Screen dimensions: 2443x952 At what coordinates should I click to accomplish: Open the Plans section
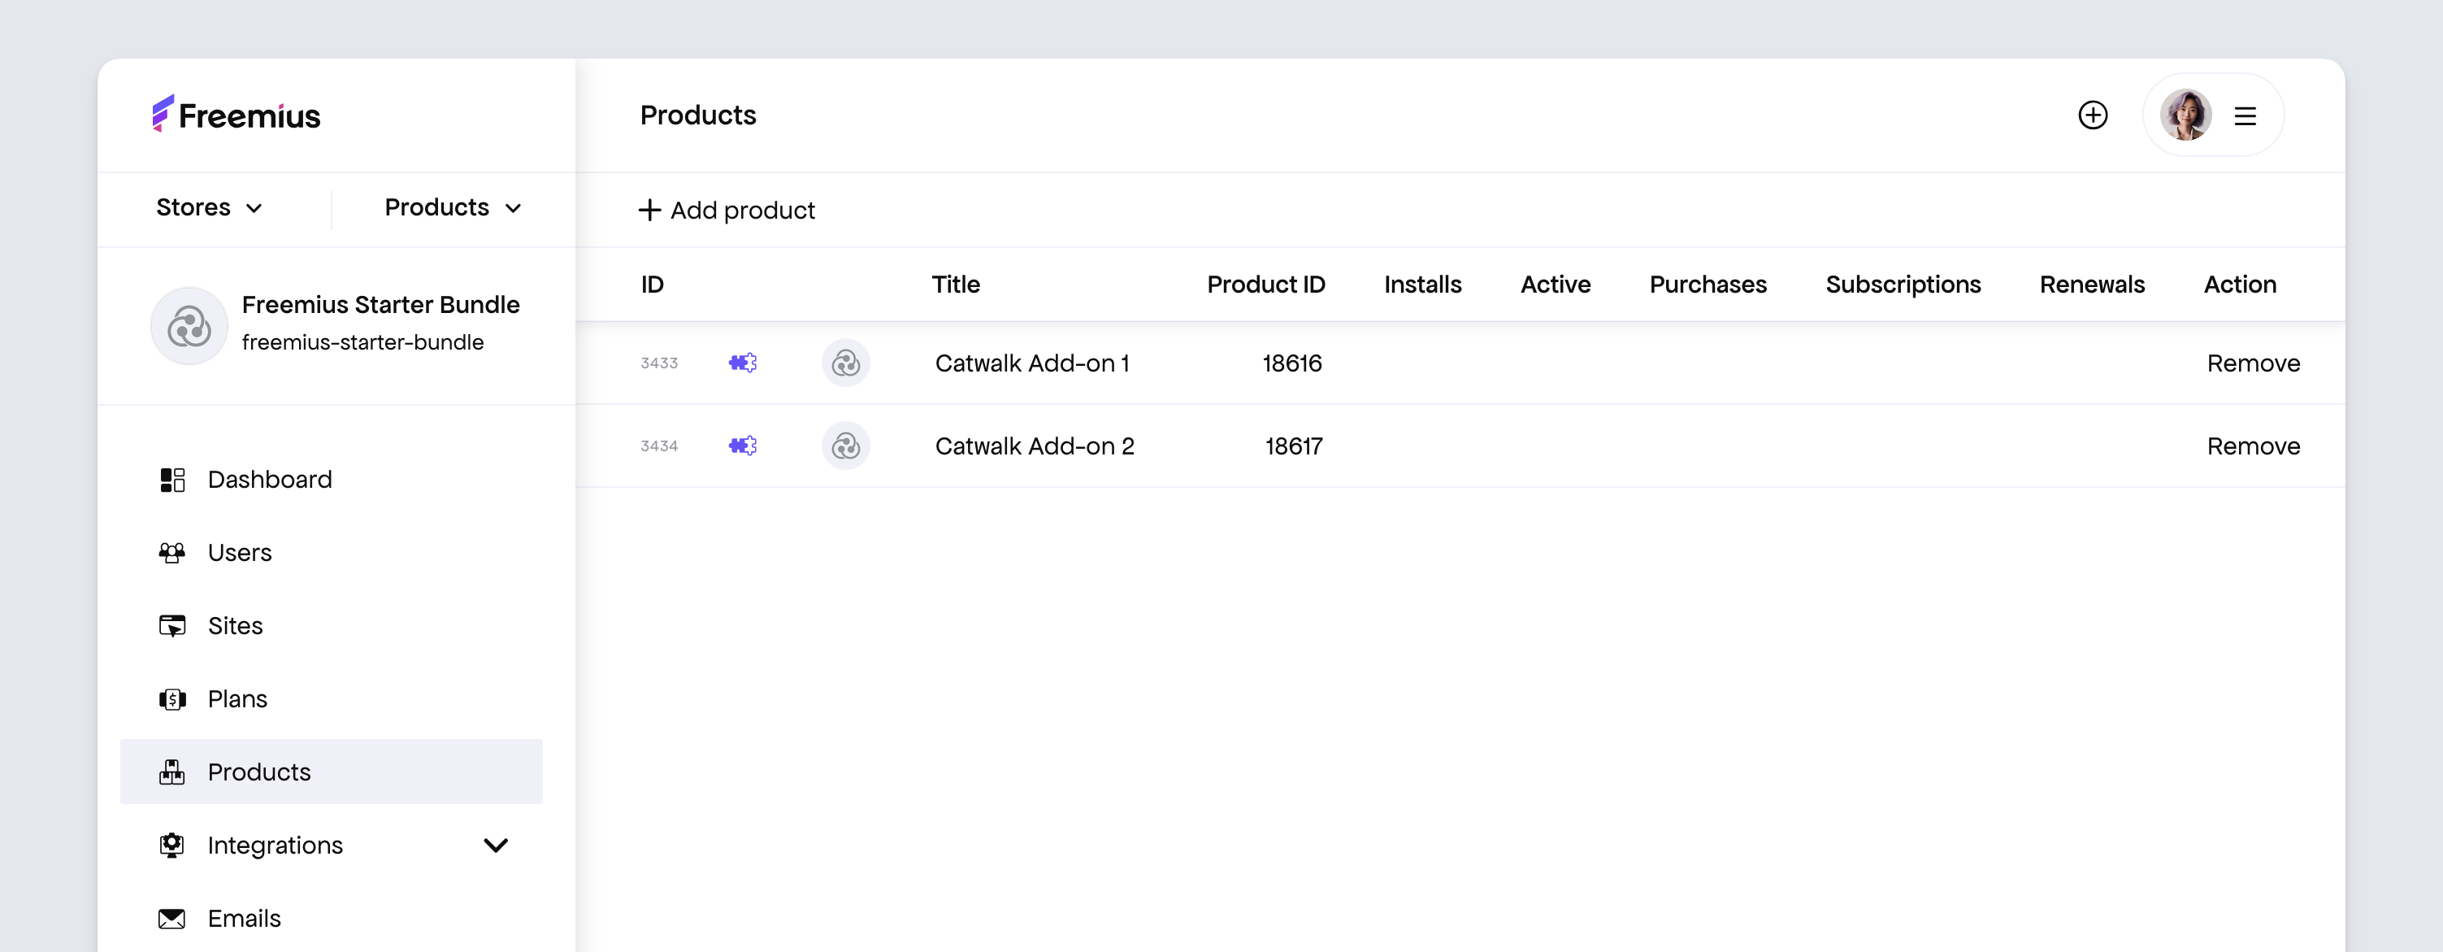tap(331, 698)
